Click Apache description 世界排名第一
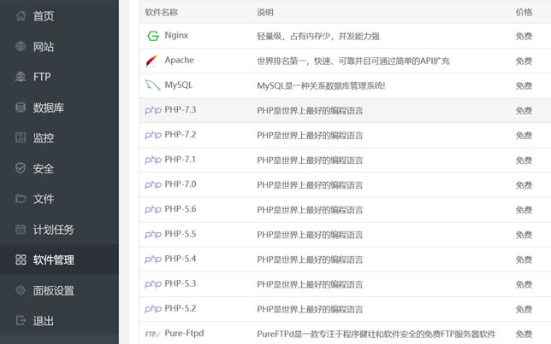The width and height of the screenshot is (551, 344). tap(353, 61)
